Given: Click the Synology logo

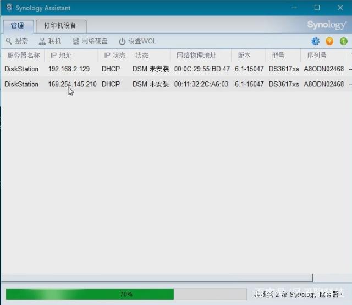Looking at the screenshot, I should pyautogui.click(x=327, y=25).
